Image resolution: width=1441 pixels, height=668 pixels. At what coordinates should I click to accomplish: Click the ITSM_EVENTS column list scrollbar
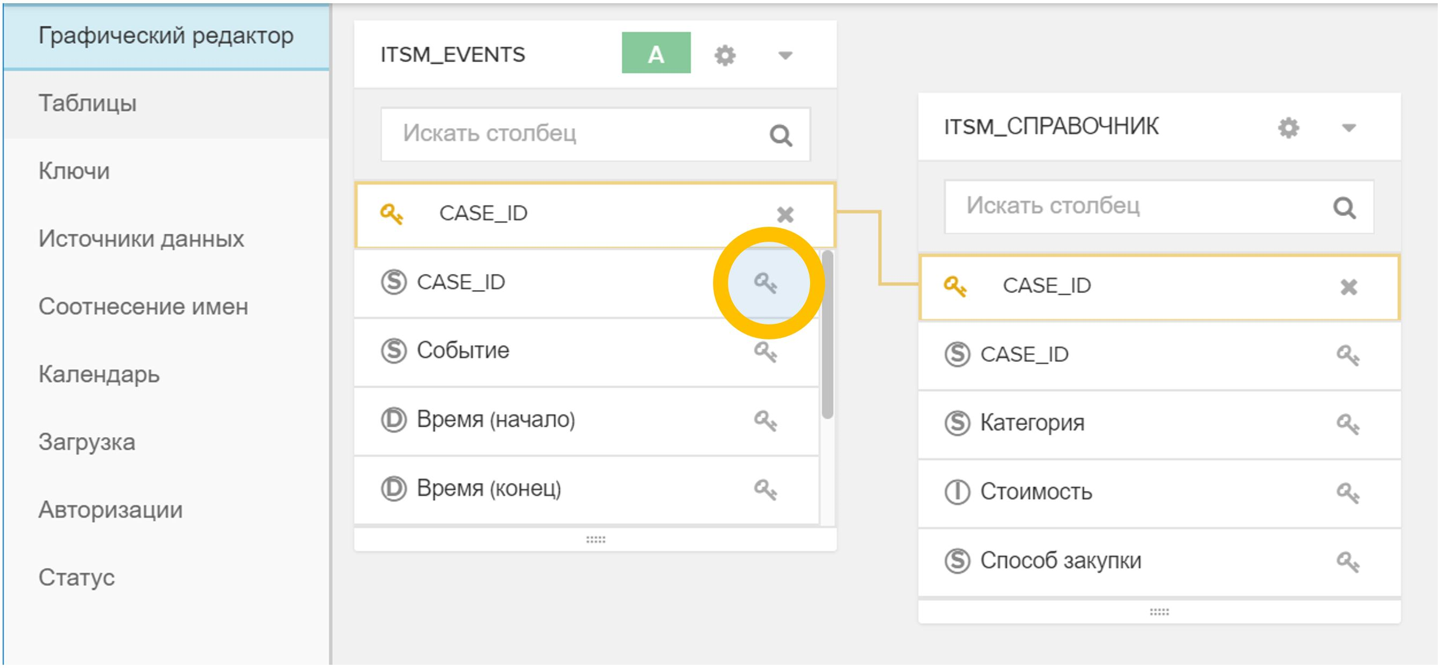(827, 336)
